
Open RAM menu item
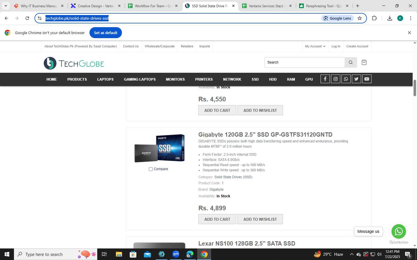click(291, 79)
